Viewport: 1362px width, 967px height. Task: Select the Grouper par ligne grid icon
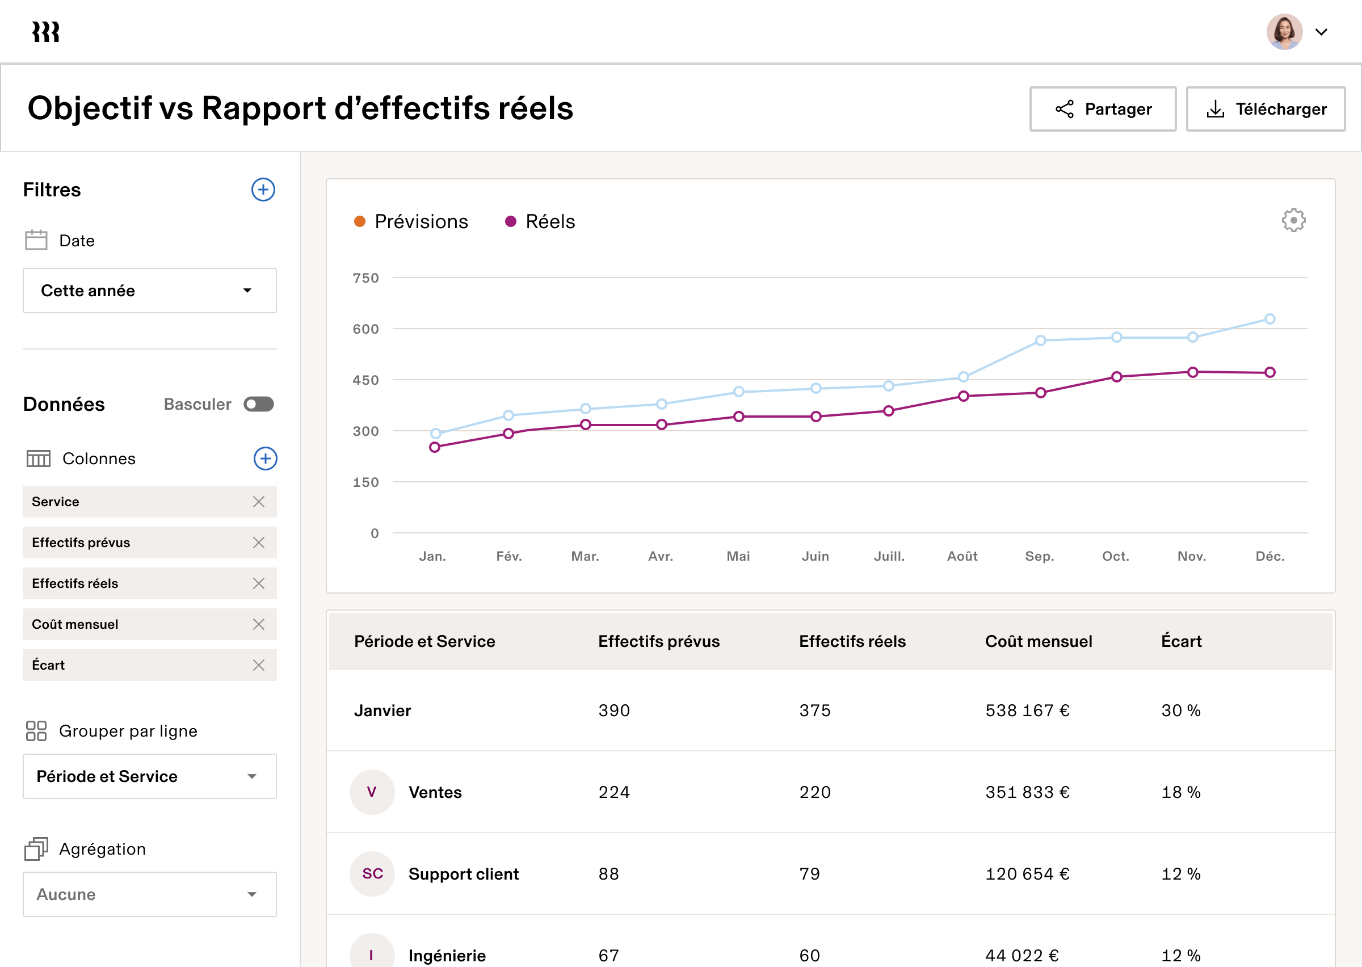(x=36, y=730)
